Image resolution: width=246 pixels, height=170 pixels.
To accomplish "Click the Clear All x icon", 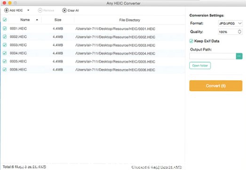I will pos(64,10).
